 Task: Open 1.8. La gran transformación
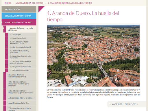(x=21, y=67)
